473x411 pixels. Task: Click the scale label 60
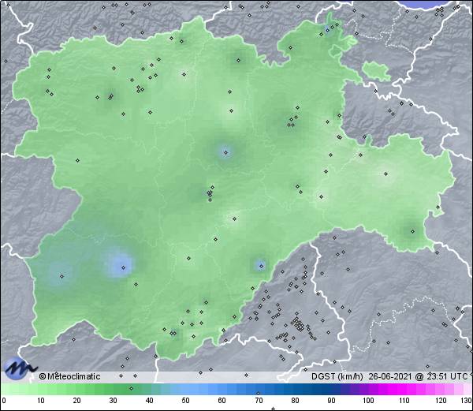[222, 401]
